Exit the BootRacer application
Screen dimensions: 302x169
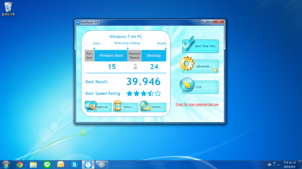[200, 87]
